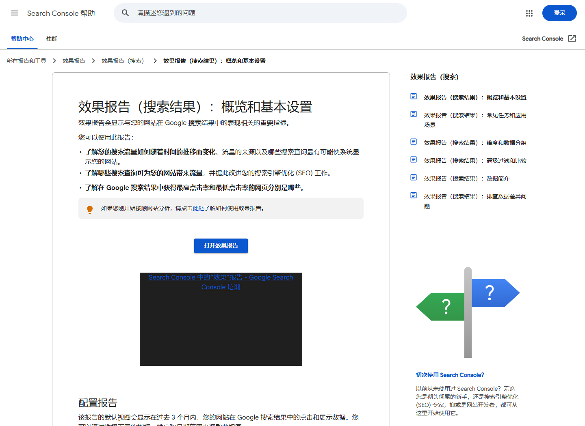Open the Search Console 培训 video link
The width and height of the screenshot is (585, 426).
221,282
